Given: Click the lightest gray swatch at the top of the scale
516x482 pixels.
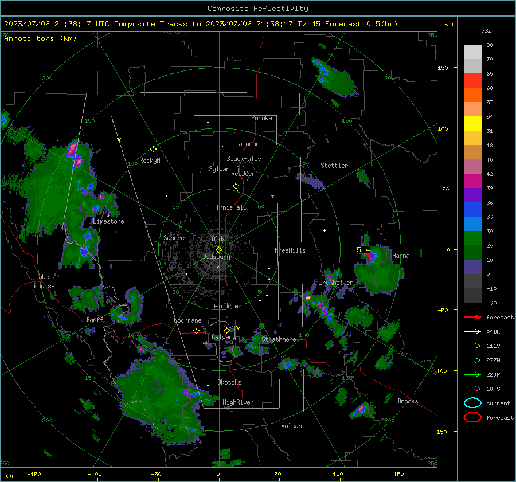Looking at the screenshot, I should (472, 52).
